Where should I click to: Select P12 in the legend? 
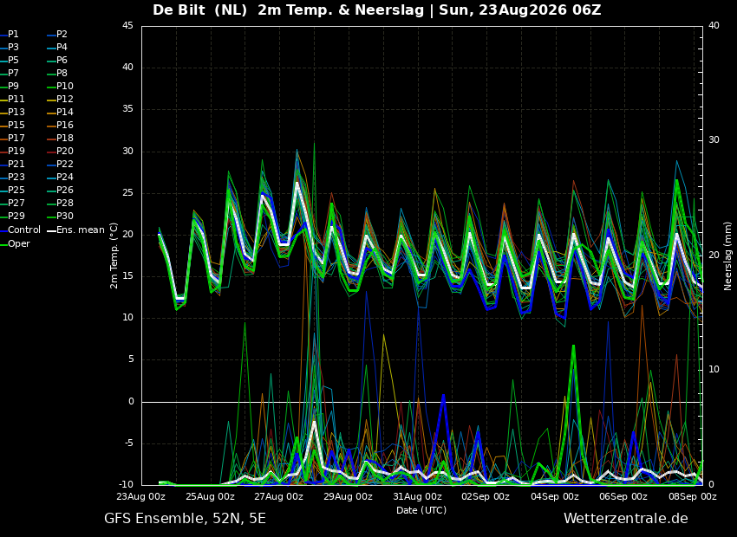(x=65, y=99)
